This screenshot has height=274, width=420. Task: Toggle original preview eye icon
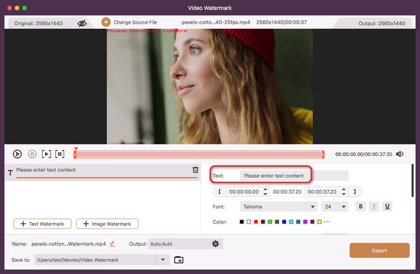(82, 23)
